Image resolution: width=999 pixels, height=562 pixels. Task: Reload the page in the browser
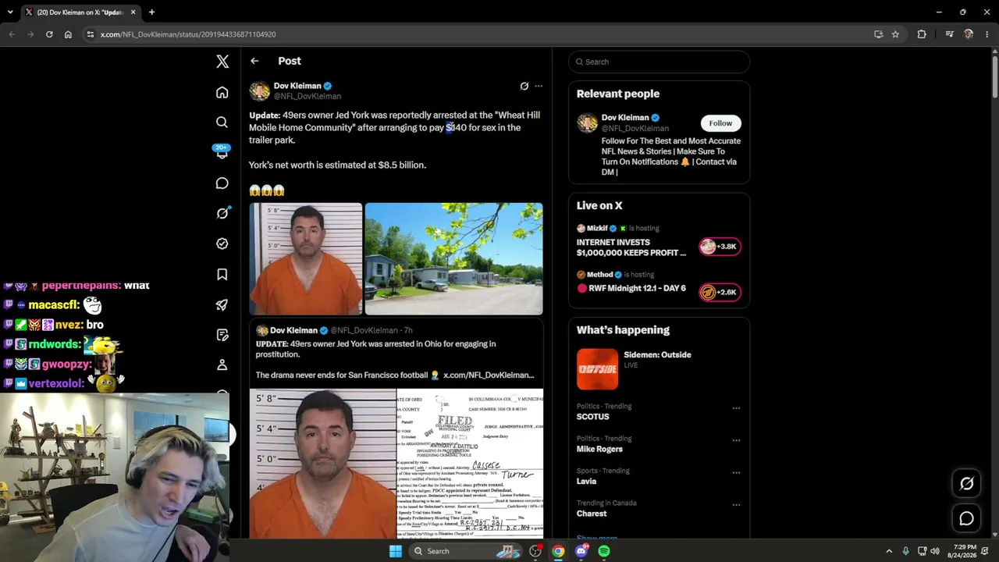pos(49,34)
